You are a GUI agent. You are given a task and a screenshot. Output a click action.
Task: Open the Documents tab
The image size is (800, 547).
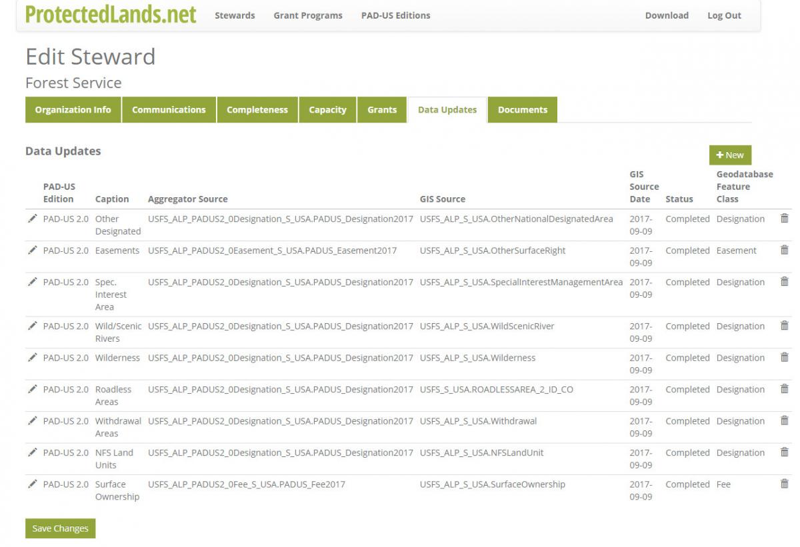pyautogui.click(x=523, y=110)
